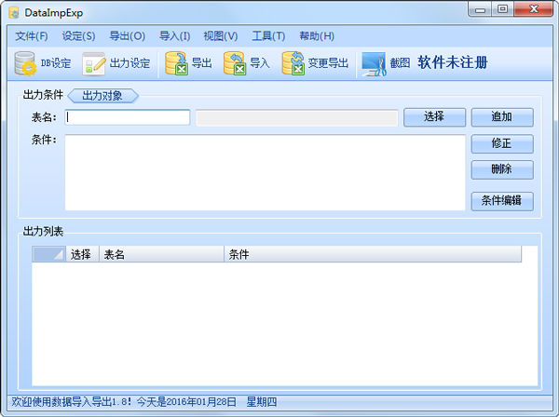The width and height of the screenshot is (559, 417).
Task: Click the 条件 column header in output list
Action: 373,254
